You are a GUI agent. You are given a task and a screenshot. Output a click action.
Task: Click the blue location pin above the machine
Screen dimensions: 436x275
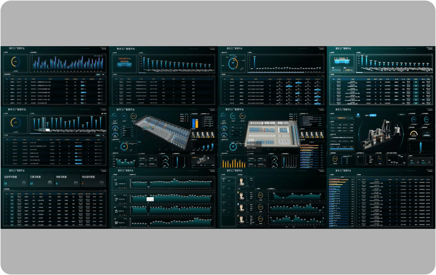pos(358,115)
